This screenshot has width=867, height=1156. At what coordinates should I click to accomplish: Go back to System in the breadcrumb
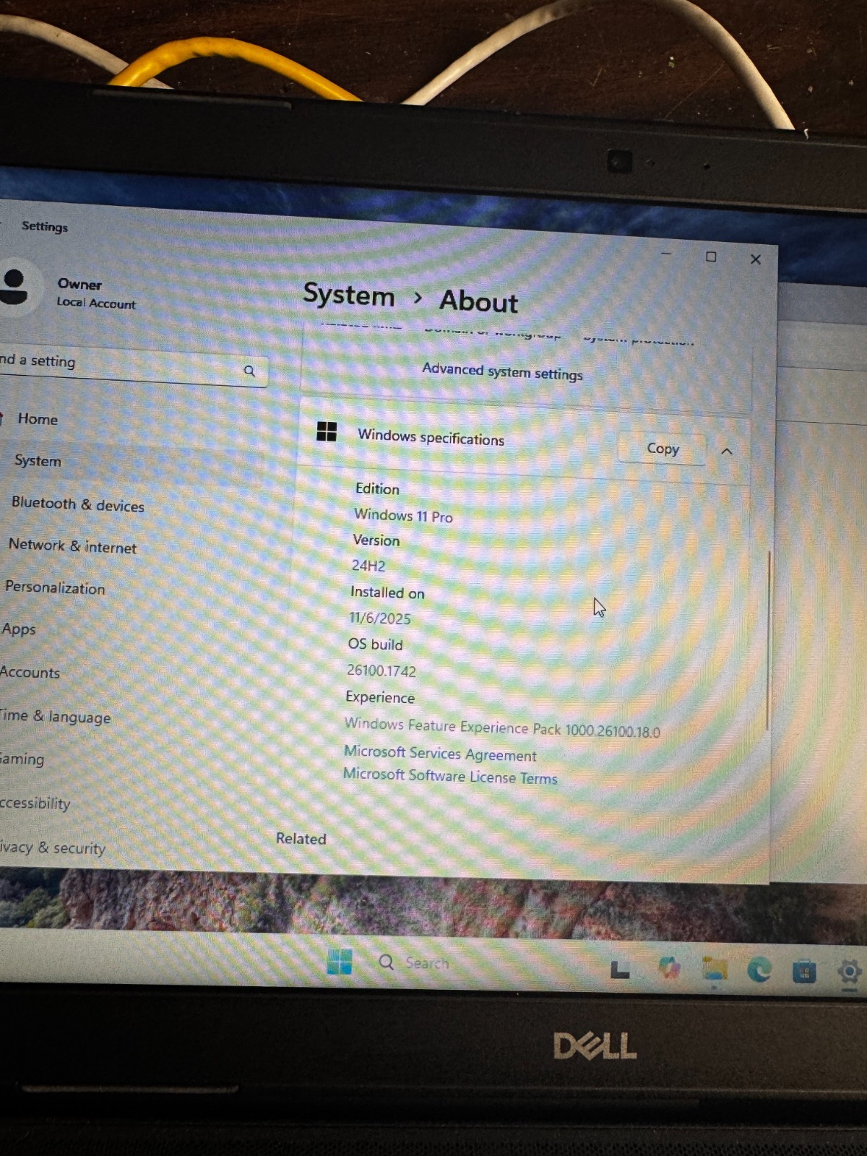click(348, 295)
